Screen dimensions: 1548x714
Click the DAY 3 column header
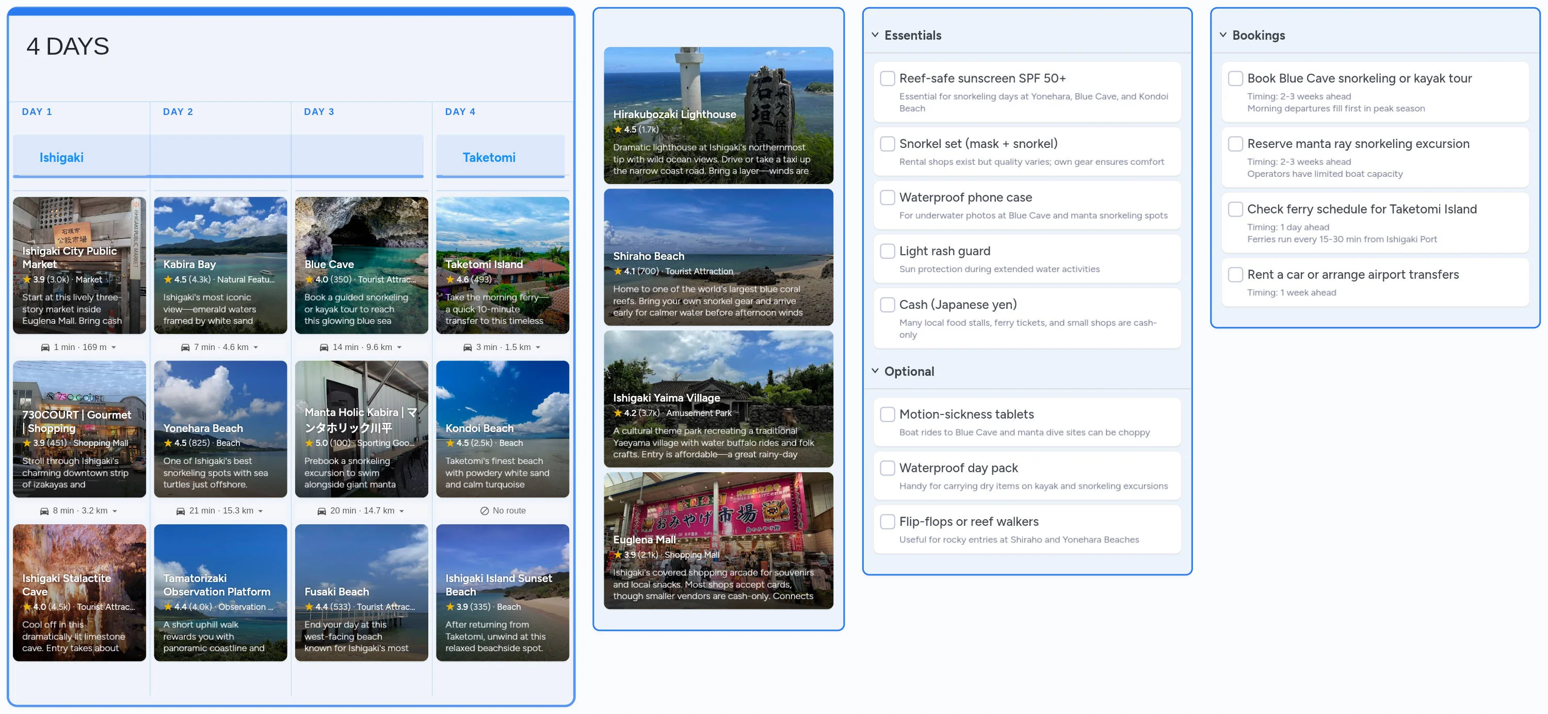318,112
